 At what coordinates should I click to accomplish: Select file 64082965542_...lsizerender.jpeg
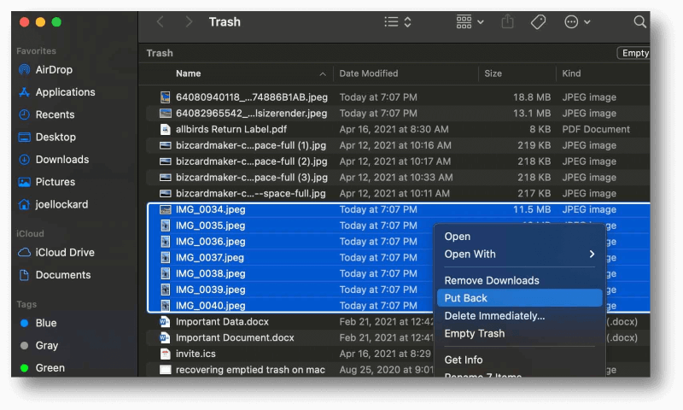tap(251, 114)
